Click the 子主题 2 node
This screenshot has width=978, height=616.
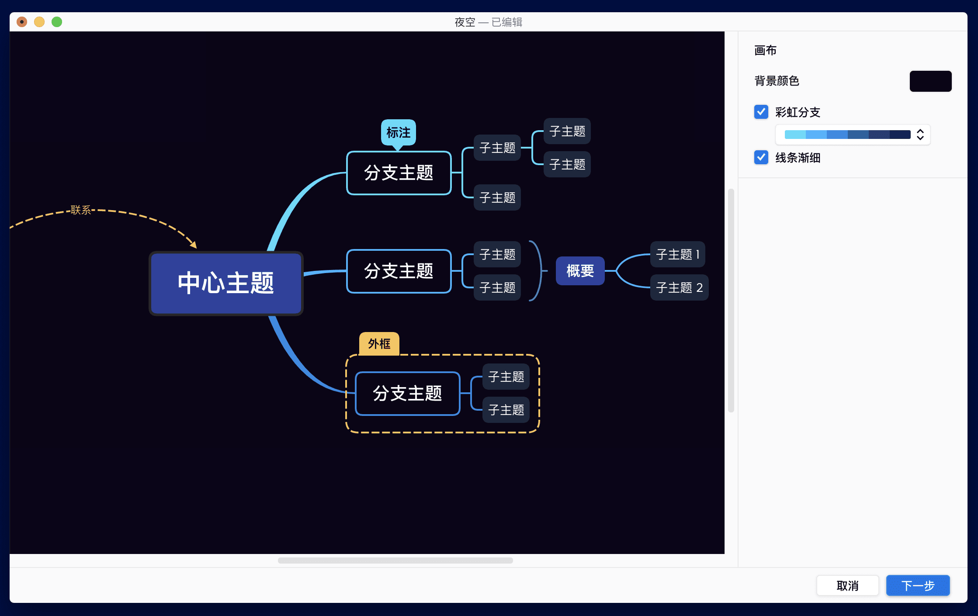click(x=679, y=287)
